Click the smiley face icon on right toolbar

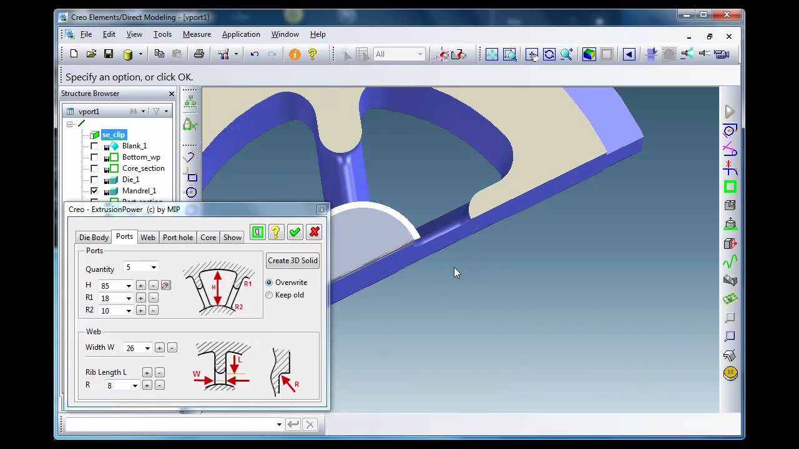pos(730,374)
